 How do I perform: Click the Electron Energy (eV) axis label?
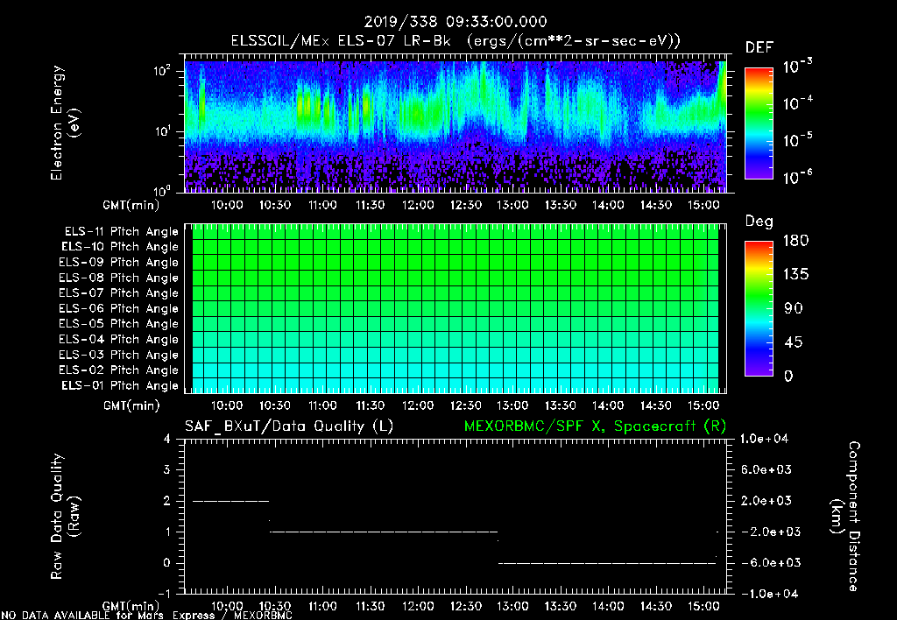(65, 123)
